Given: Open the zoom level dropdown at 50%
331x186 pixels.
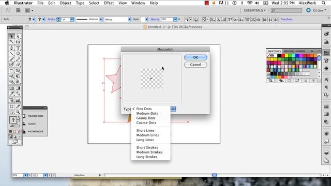Looking at the screenshot, I should [x=25, y=175].
